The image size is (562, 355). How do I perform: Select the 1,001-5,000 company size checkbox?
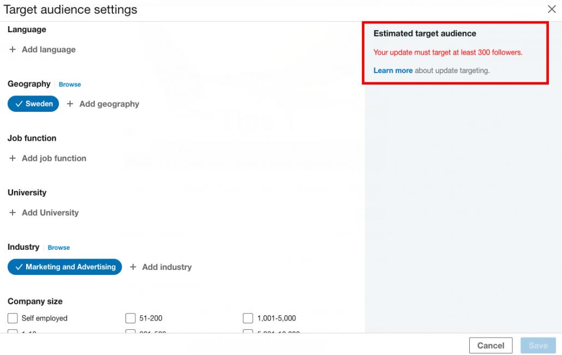tap(248, 318)
